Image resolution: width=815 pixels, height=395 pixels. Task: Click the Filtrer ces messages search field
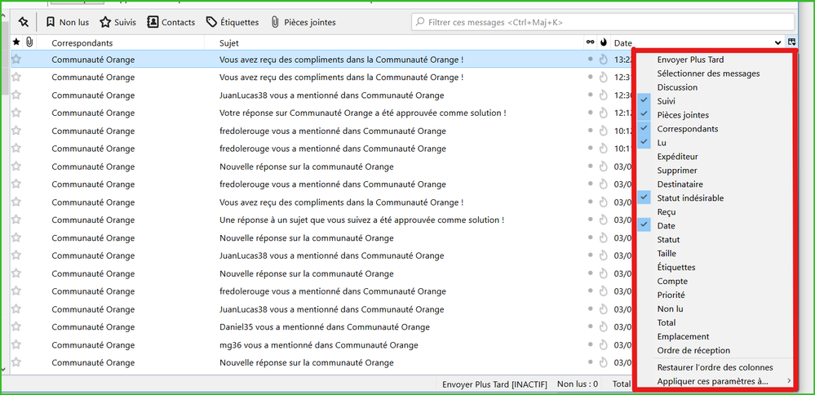point(604,22)
